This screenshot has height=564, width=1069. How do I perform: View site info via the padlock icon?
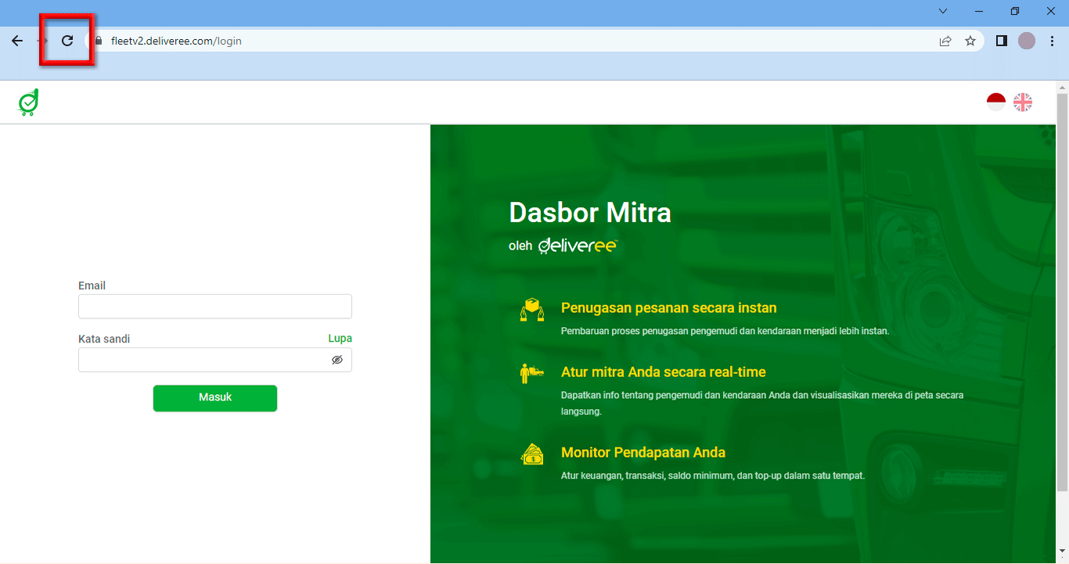point(99,41)
